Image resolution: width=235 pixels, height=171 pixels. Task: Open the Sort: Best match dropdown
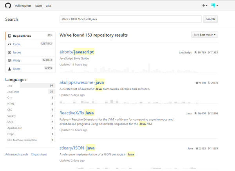click(x=204, y=35)
